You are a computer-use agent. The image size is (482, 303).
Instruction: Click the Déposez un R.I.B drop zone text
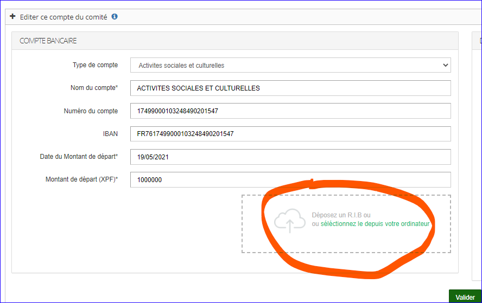pyautogui.click(x=341, y=215)
